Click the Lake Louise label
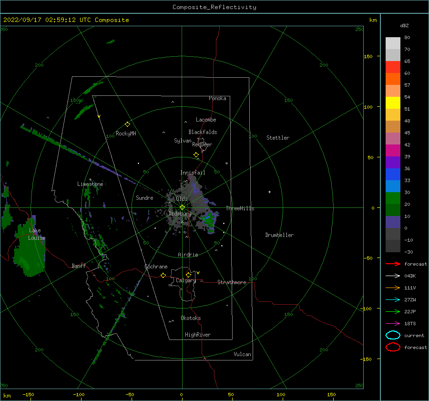 (x=37, y=234)
